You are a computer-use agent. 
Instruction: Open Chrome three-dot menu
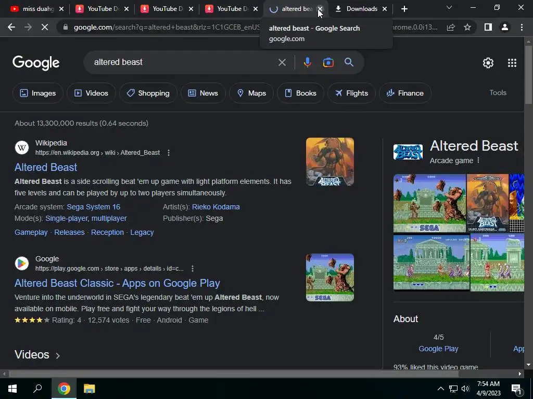[x=522, y=27]
